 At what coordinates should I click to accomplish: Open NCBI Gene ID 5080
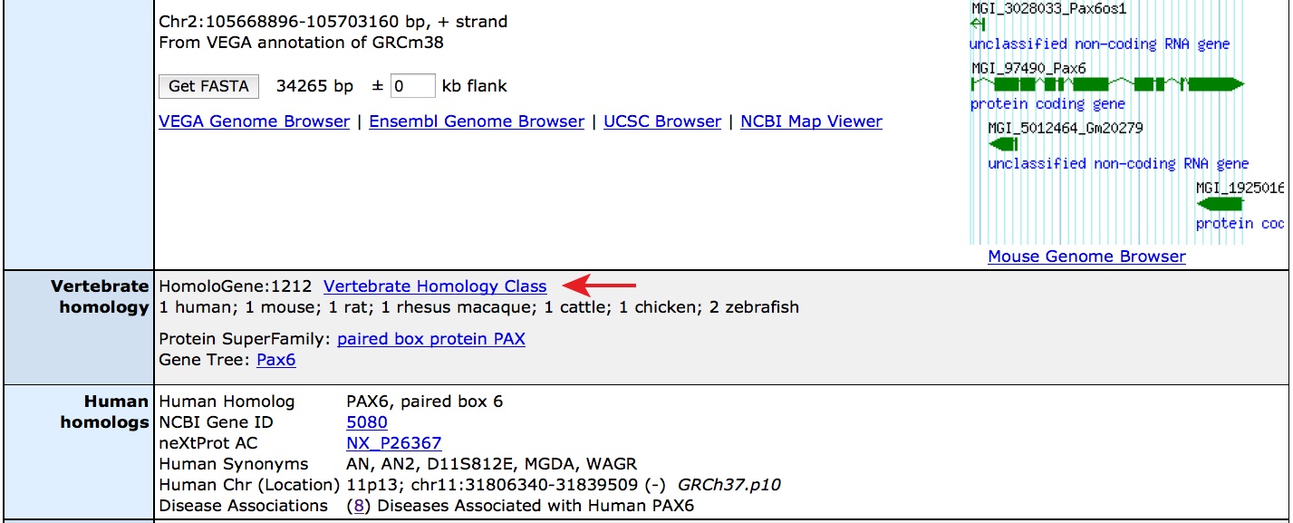(x=367, y=422)
